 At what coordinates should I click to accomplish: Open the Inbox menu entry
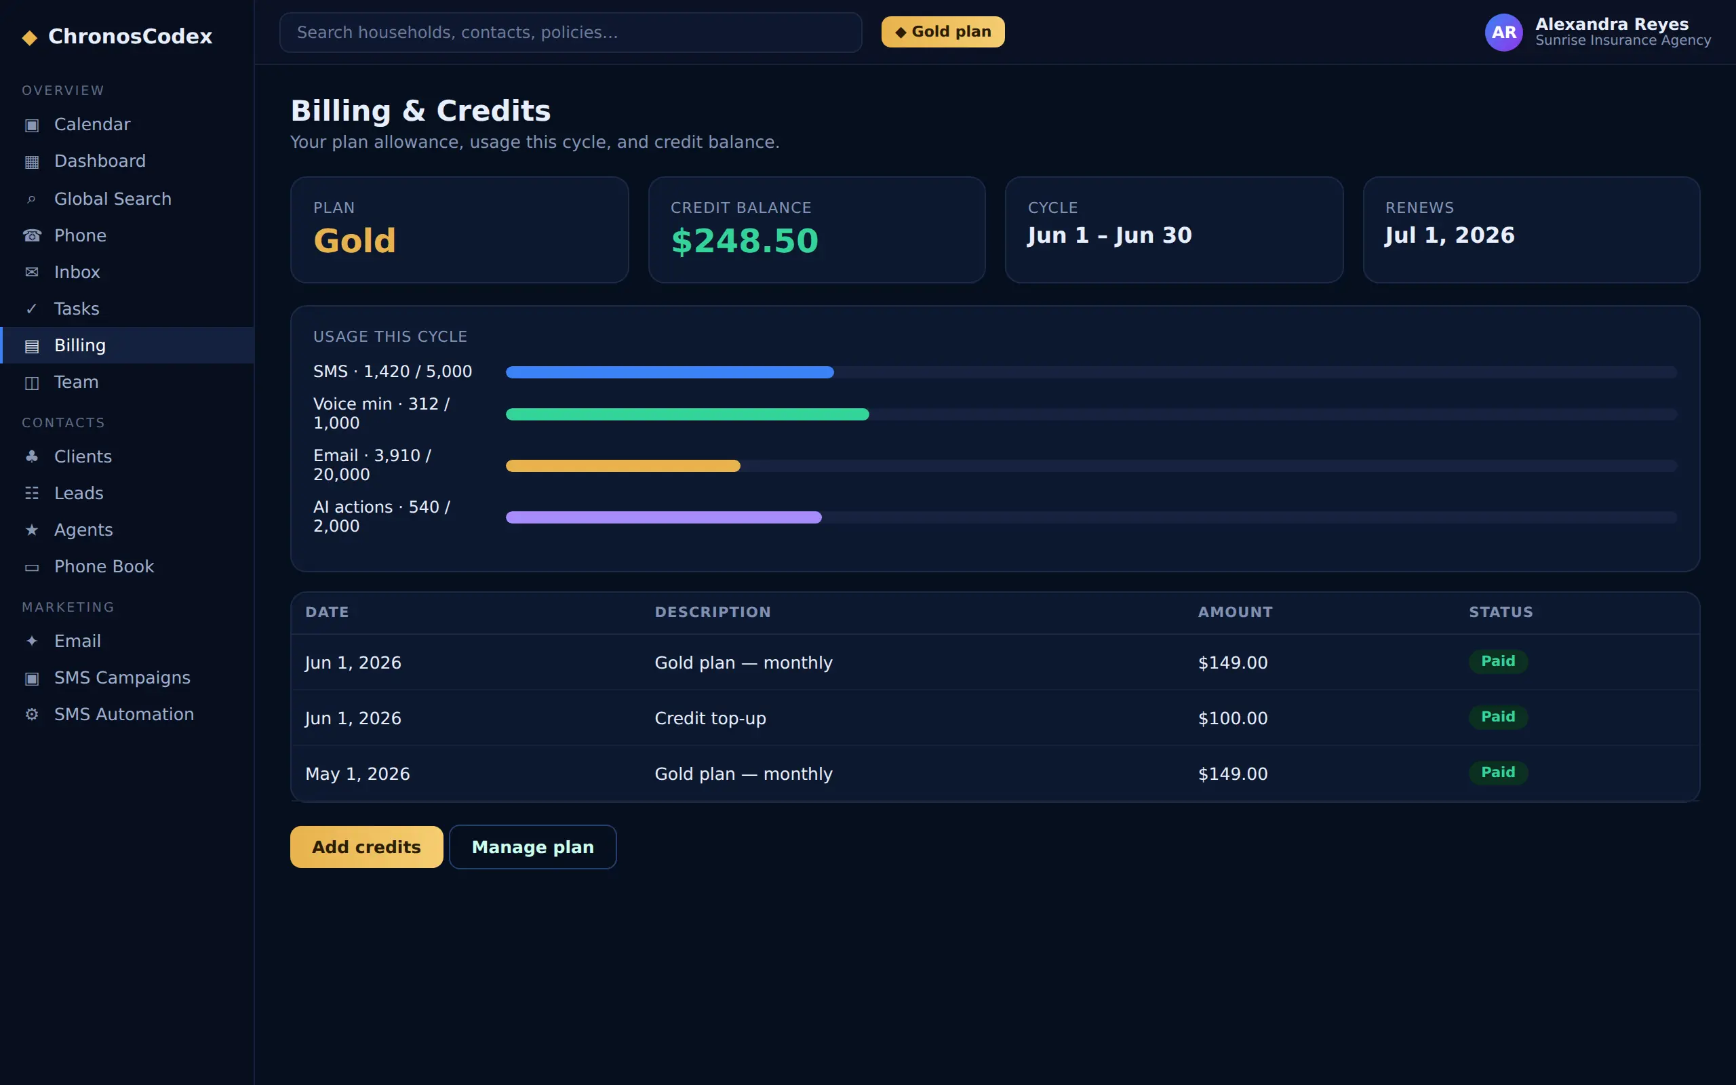pyautogui.click(x=127, y=272)
